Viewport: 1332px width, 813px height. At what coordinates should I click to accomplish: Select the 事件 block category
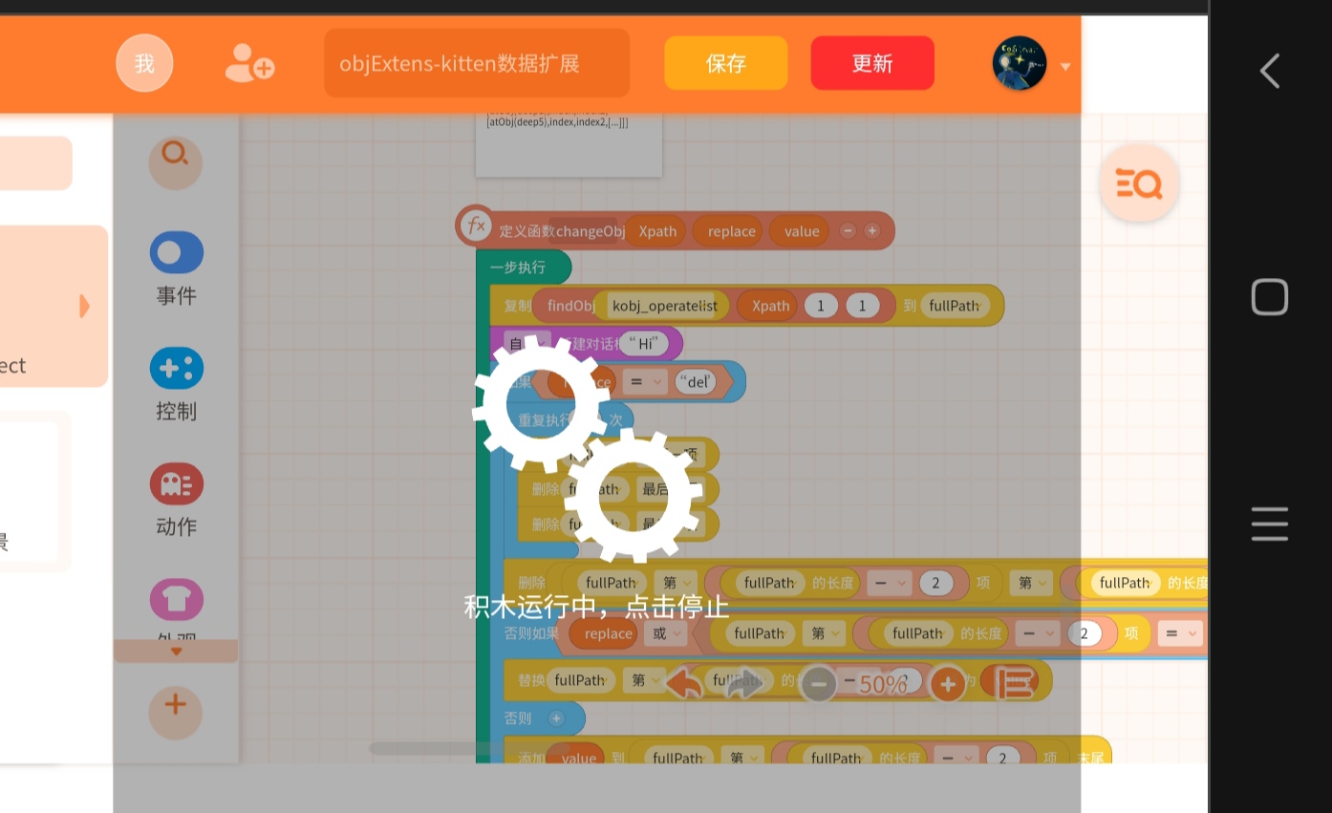(x=176, y=268)
